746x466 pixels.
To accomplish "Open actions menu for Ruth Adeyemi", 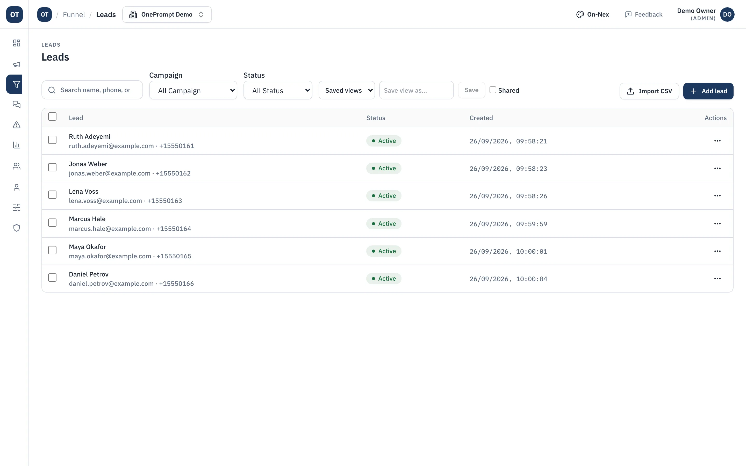I will point(717,141).
